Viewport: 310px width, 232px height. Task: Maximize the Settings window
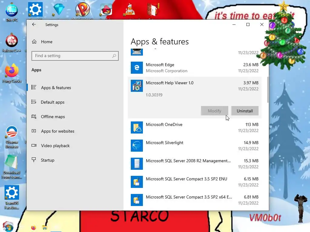point(248,24)
